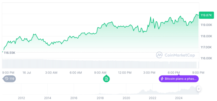Click the 119.87K current price tag

coord(206,15)
